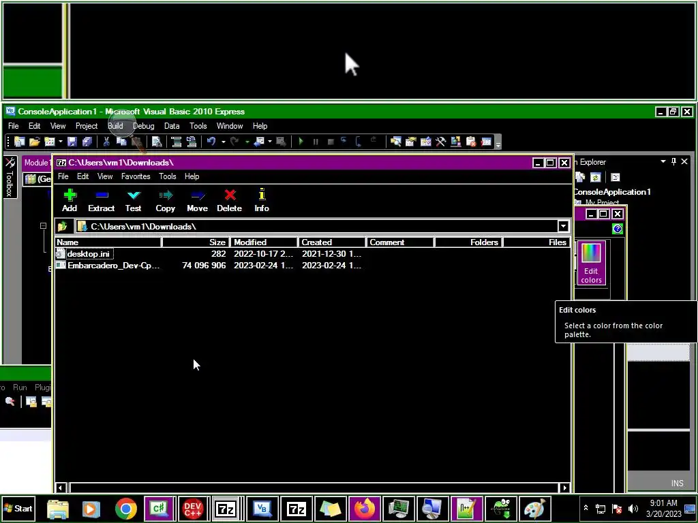The image size is (698, 523).
Task: Click the Copy icon in 7-Zip toolbar
Action: [x=165, y=200]
